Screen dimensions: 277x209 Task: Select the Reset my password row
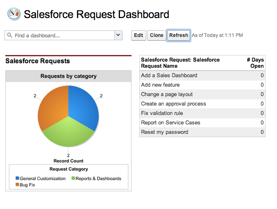tap(202, 132)
